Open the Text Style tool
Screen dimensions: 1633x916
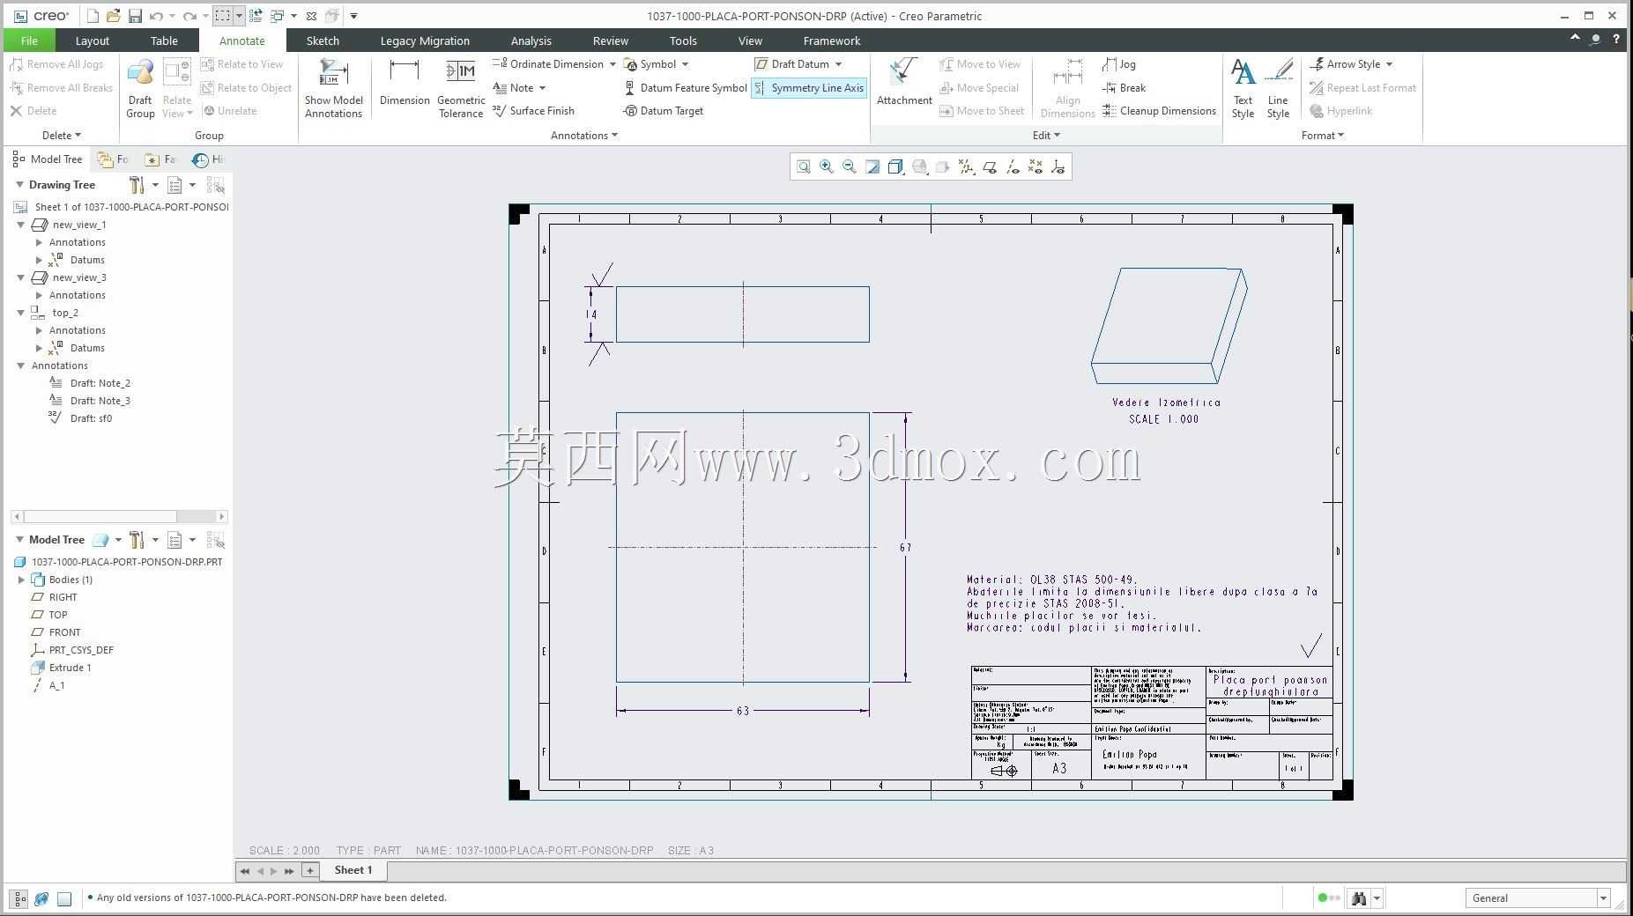tap(1243, 88)
